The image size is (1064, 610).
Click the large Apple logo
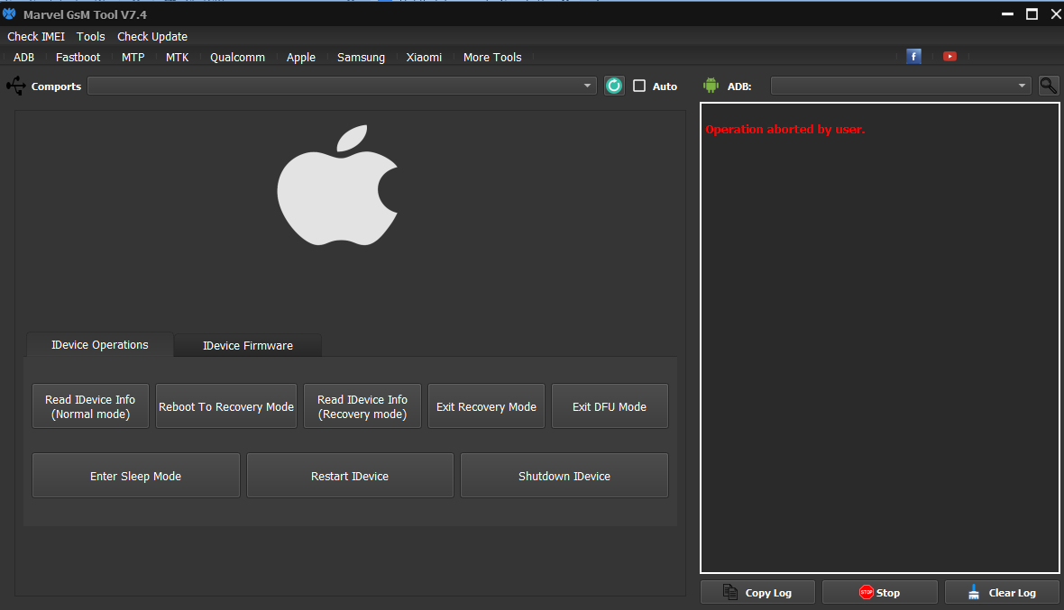[x=336, y=186]
